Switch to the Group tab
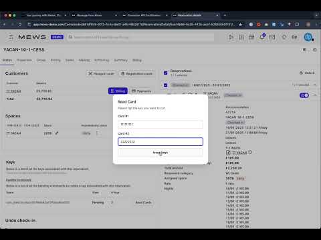 coord(41,60)
